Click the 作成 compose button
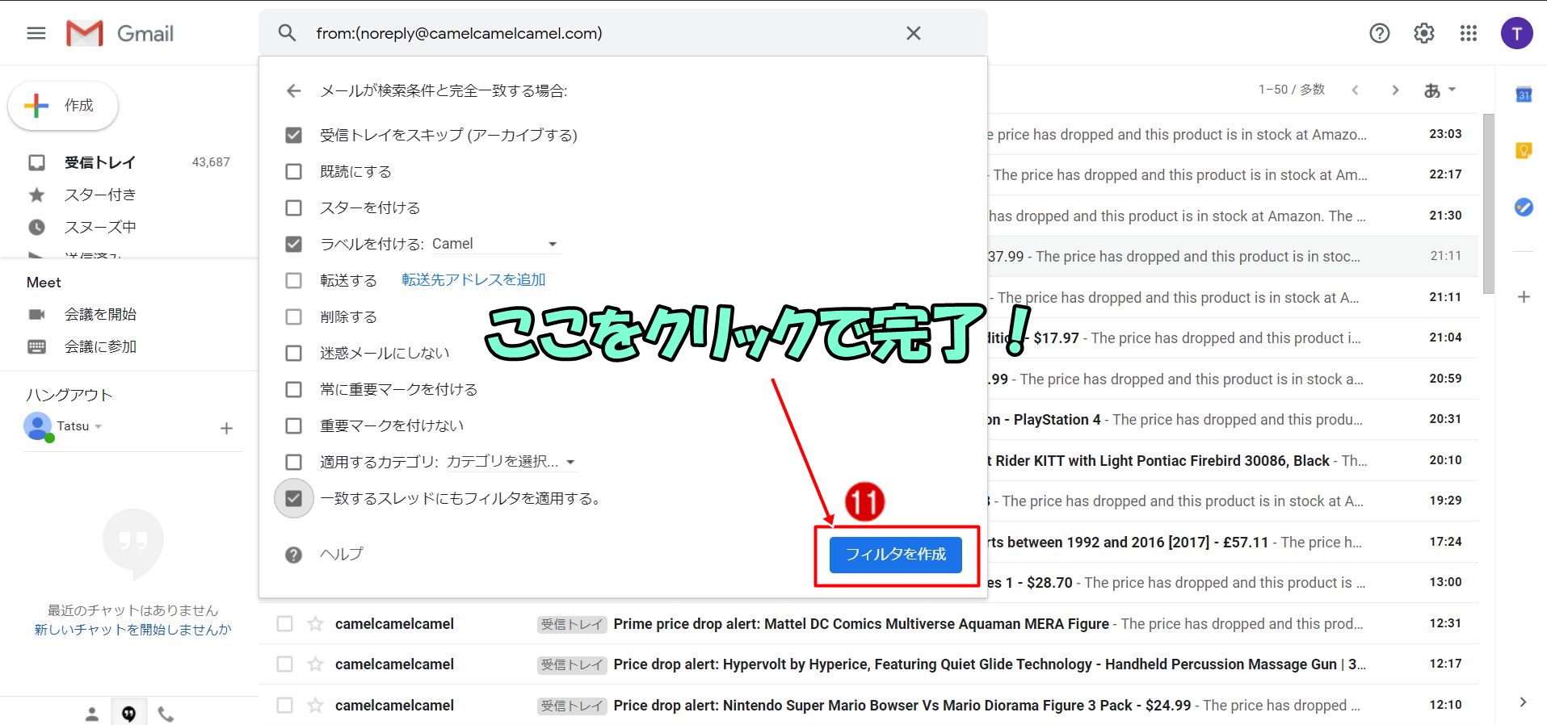The image size is (1547, 725). click(63, 105)
